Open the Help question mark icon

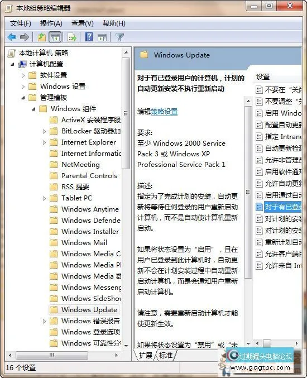coord(89,37)
